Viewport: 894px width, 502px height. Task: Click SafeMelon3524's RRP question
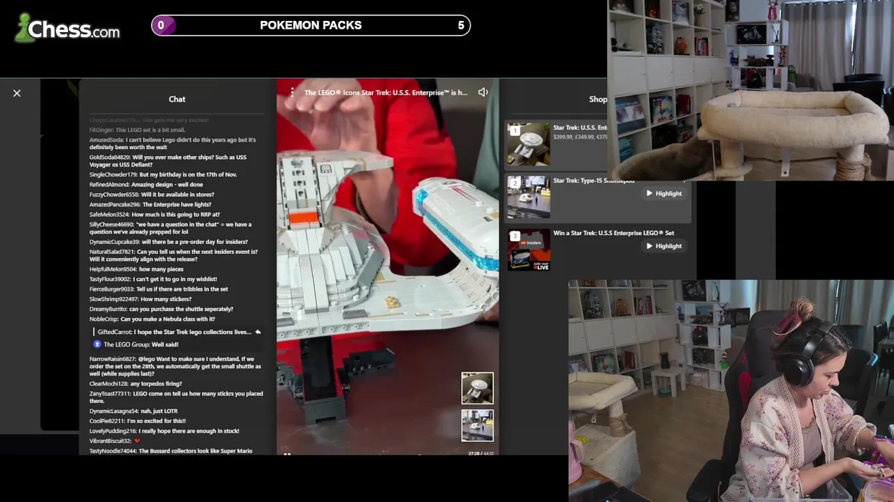pos(154,215)
